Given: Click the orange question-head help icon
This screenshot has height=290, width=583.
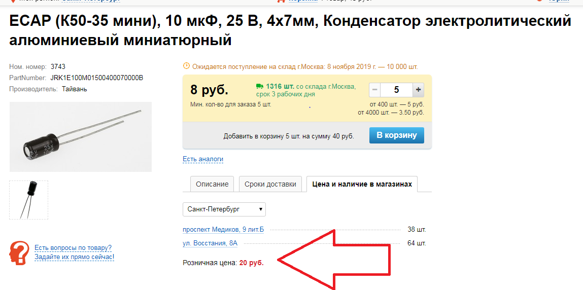Looking at the screenshot, I should coord(19,252).
